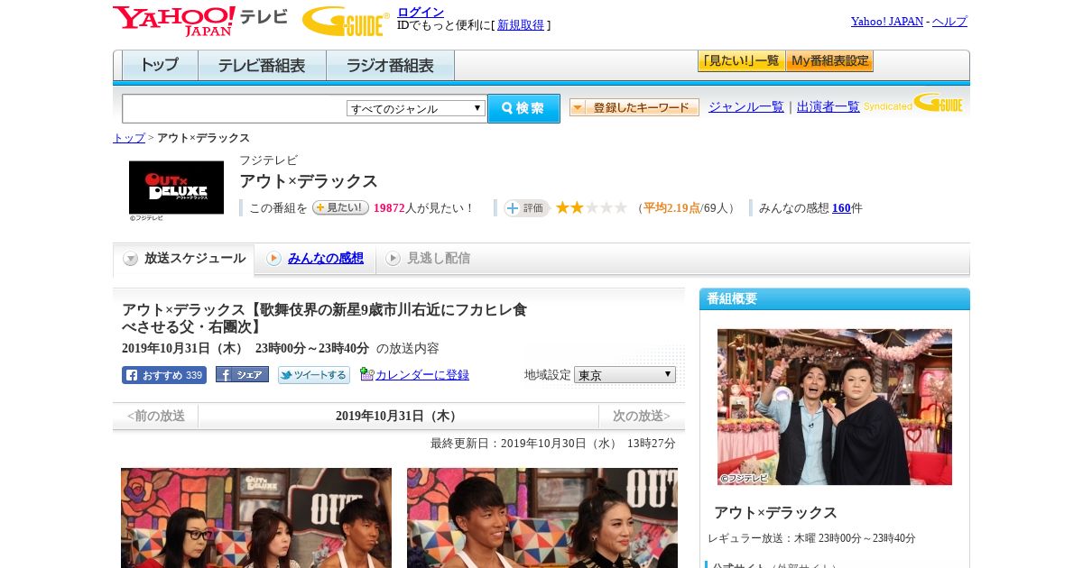Click the Syndicated G-GUIDE logo
The height and width of the screenshot is (568, 1083).
[x=913, y=104]
